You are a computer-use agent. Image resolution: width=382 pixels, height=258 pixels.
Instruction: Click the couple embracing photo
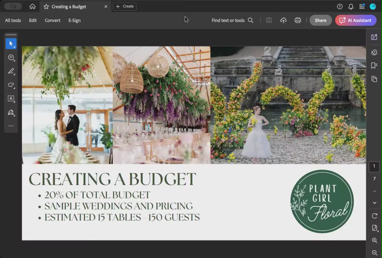click(x=67, y=105)
